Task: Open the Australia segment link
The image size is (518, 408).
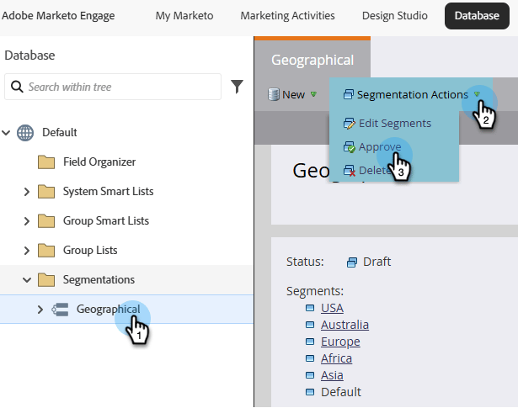Action: (344, 325)
